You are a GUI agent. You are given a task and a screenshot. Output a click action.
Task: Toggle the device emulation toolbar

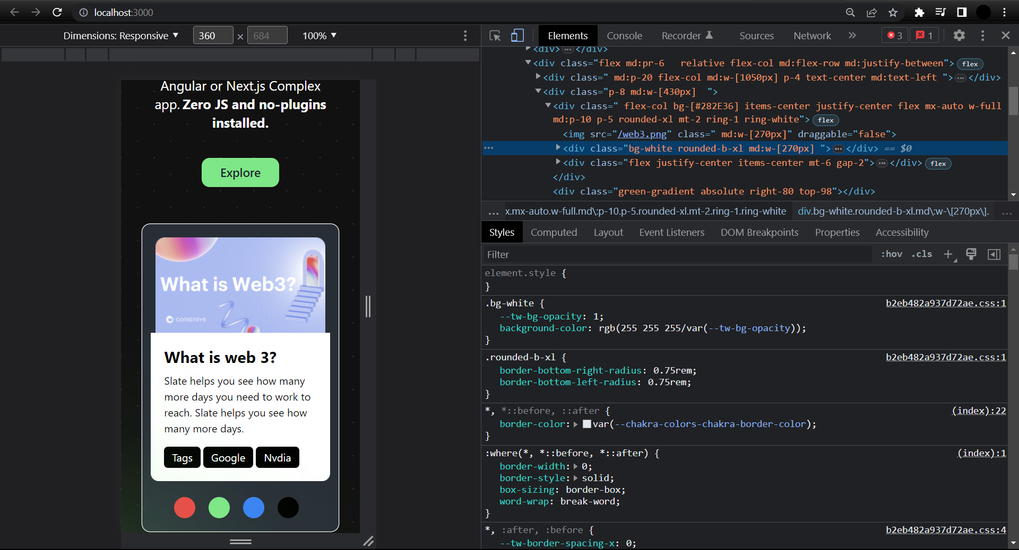(x=517, y=36)
